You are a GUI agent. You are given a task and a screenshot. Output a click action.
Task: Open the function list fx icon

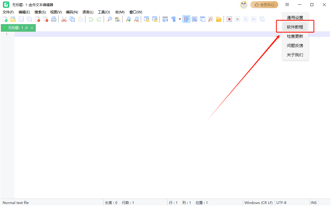tap(211, 19)
